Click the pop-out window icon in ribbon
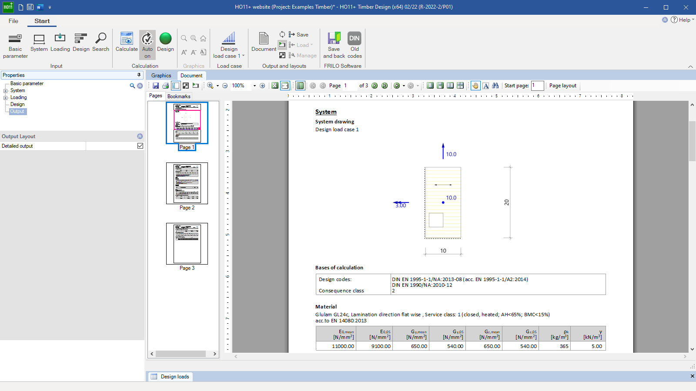The width and height of the screenshot is (696, 391). [282, 55]
